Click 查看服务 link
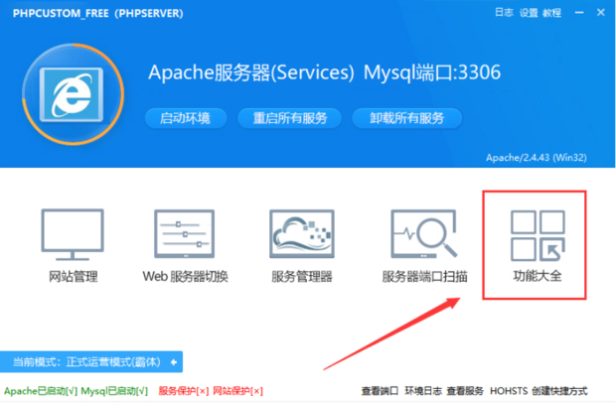 (465, 391)
